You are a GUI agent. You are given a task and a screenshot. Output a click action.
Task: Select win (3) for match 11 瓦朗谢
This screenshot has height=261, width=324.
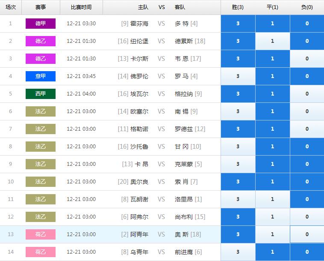coord(238,199)
